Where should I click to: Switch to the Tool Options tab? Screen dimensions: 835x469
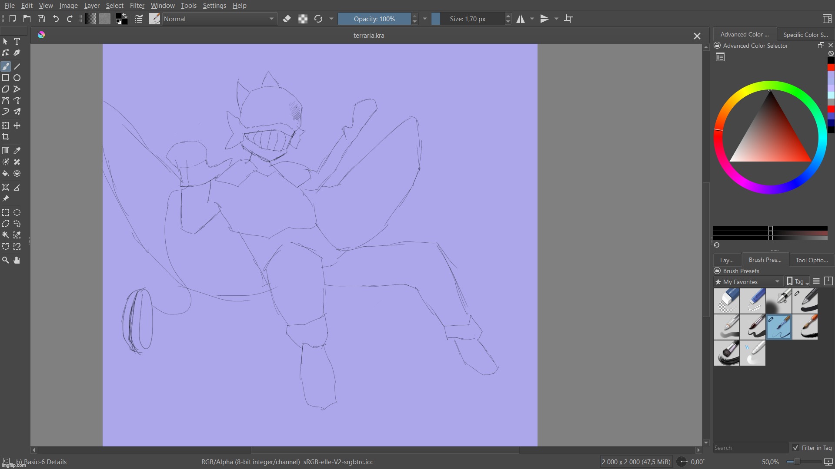point(812,260)
